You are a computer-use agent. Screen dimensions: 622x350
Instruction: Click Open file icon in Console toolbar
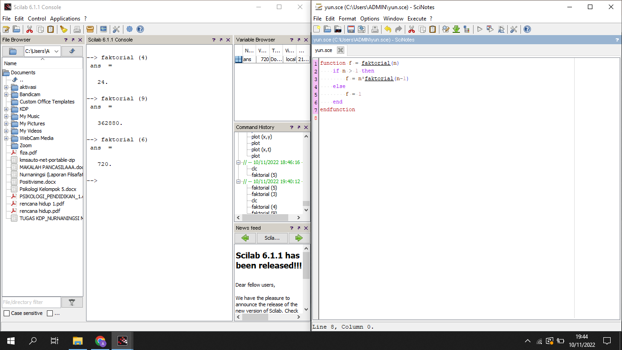pyautogui.click(x=16, y=29)
